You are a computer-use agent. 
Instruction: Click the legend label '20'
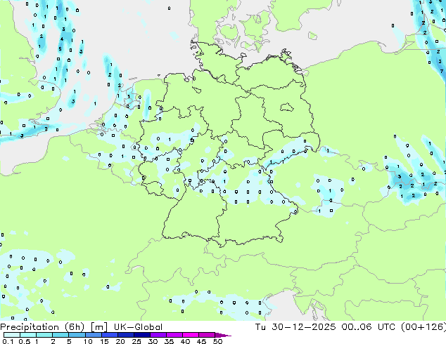point(120,341)
